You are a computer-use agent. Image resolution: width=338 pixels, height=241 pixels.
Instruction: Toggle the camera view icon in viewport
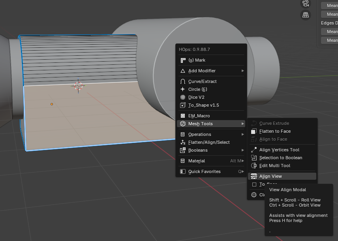[x=306, y=4]
